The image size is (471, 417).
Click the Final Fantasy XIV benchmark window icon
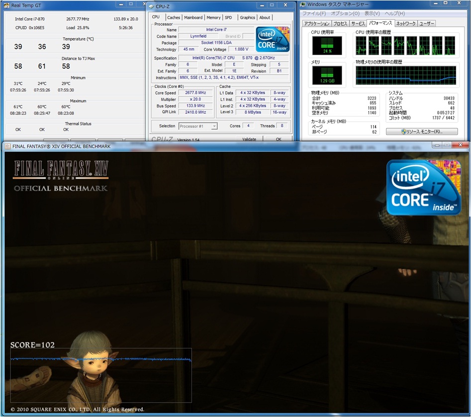pos(7,146)
